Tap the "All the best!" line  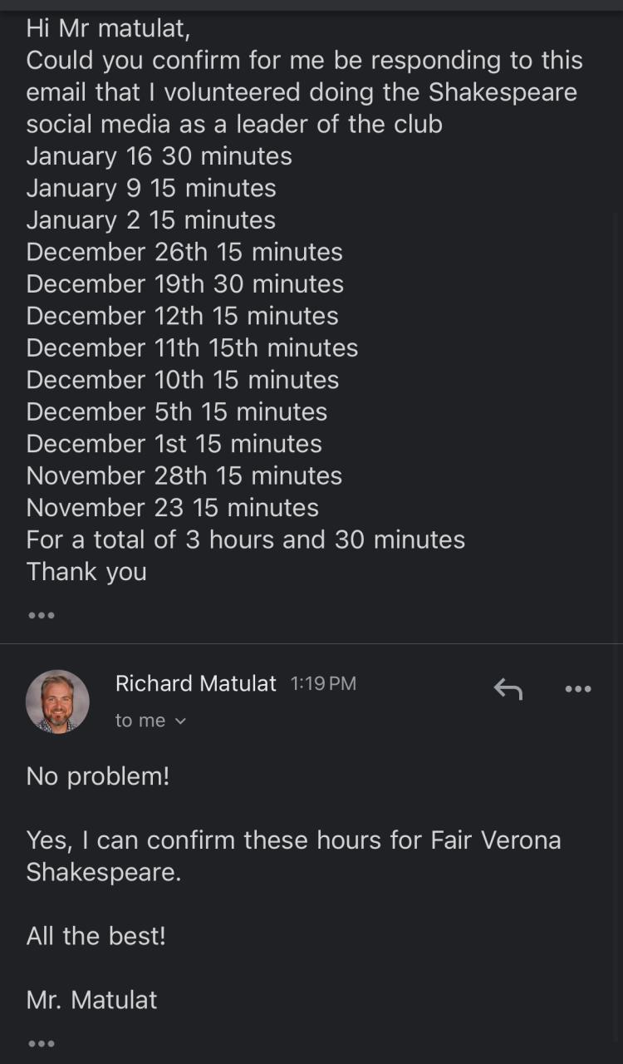pos(96,936)
